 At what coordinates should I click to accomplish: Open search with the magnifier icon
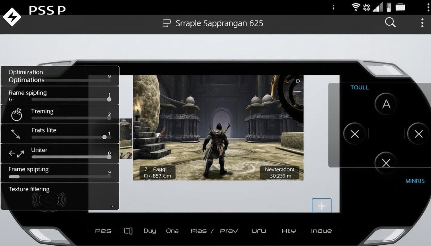tap(390, 22)
